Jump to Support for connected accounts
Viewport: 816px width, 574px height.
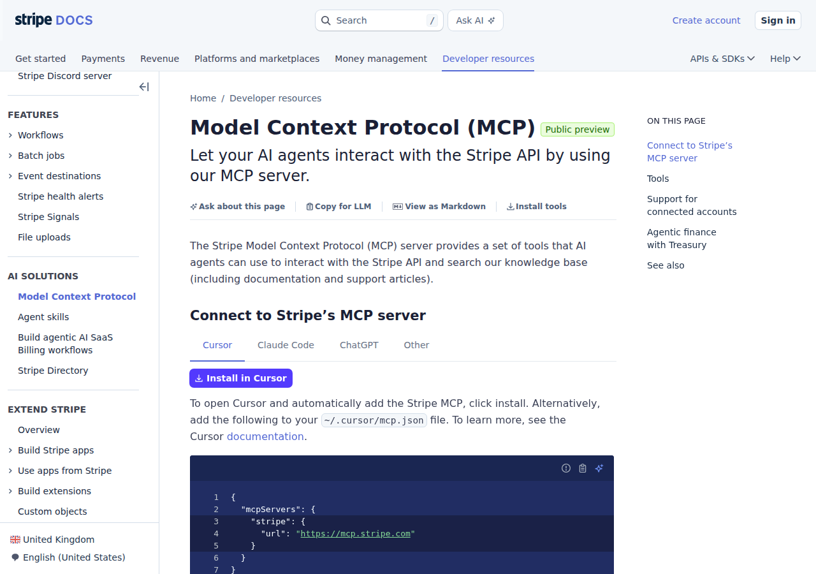click(x=692, y=205)
